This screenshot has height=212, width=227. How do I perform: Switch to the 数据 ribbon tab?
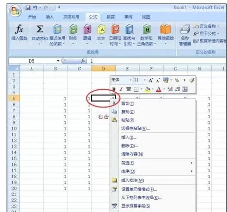(x=110, y=17)
